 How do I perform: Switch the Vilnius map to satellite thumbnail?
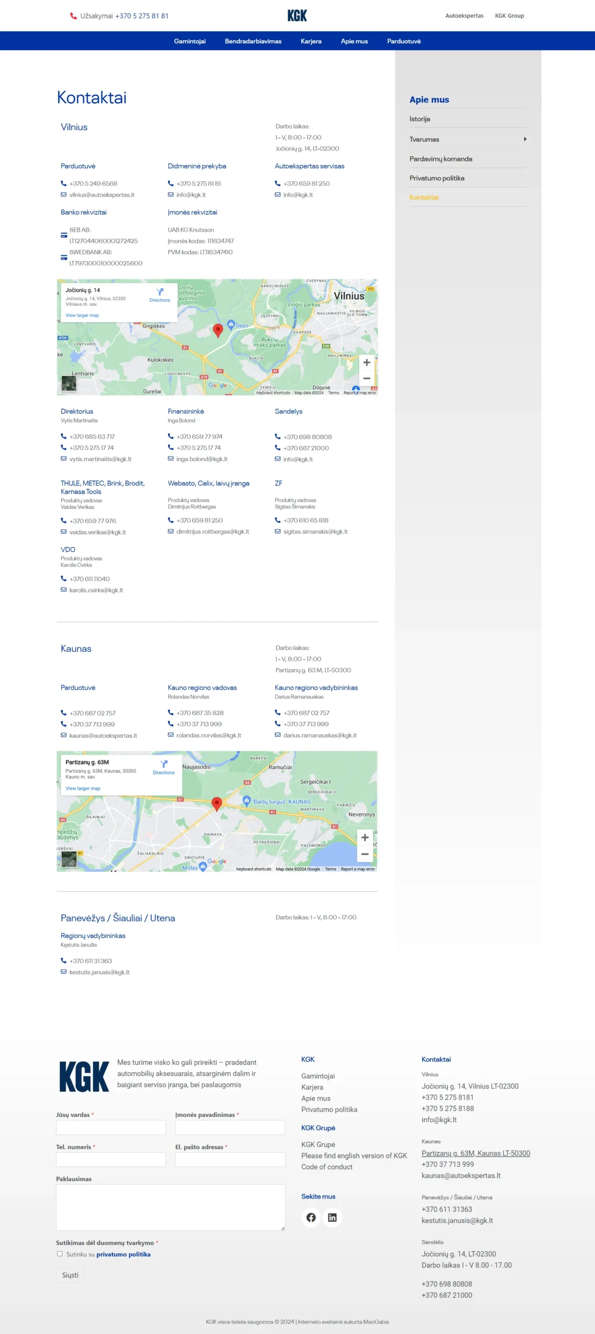coord(69,383)
